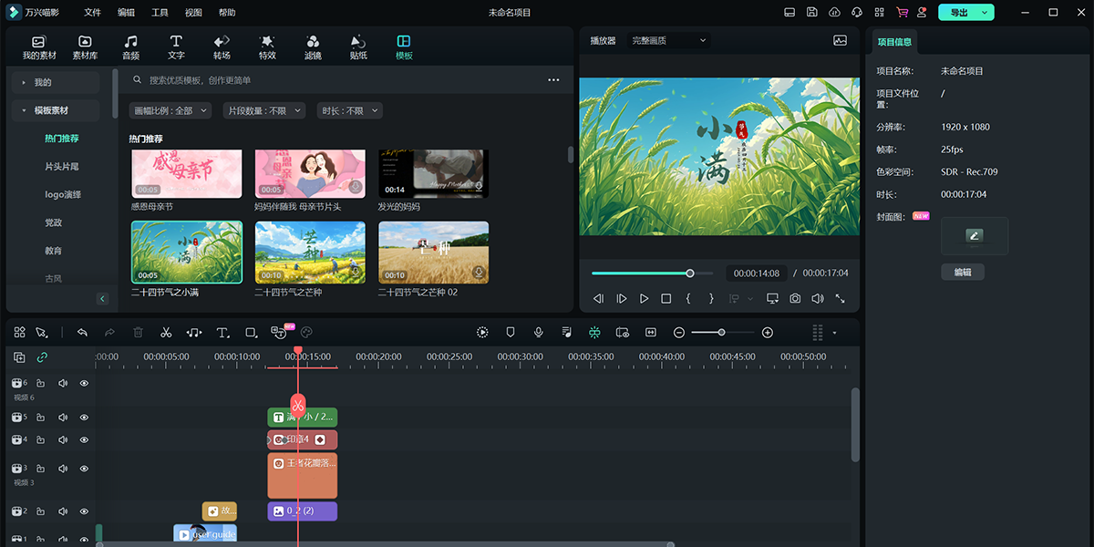Select the scissors split tool in timeline toolbar
The width and height of the screenshot is (1094, 547).
pyautogui.click(x=166, y=332)
